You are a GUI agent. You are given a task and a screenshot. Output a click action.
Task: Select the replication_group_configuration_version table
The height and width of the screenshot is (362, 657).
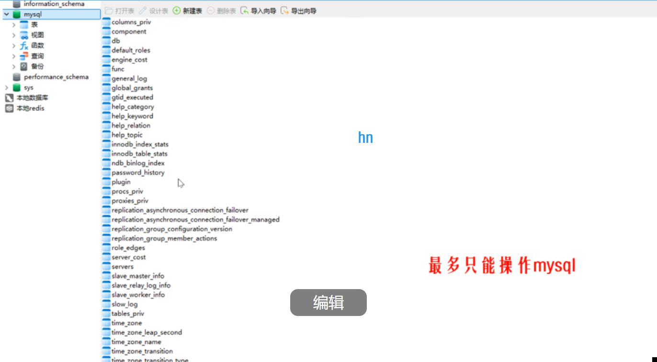coord(172,229)
